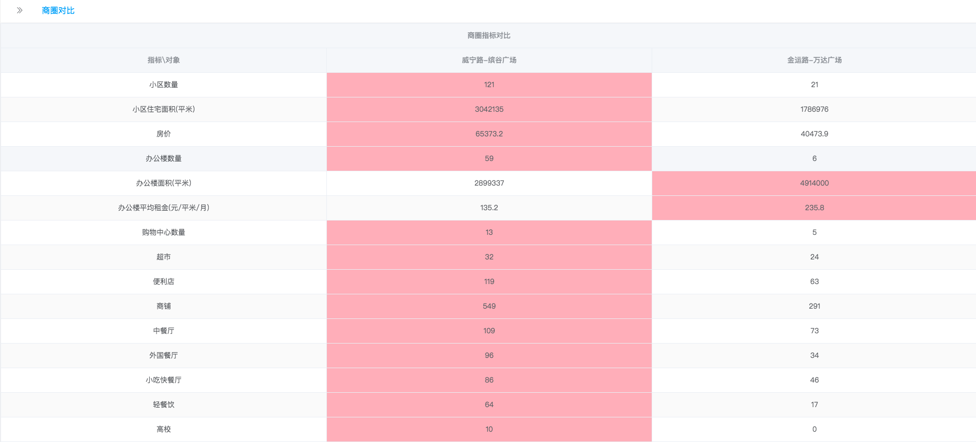Click the double-chevron expand icon

(x=19, y=10)
